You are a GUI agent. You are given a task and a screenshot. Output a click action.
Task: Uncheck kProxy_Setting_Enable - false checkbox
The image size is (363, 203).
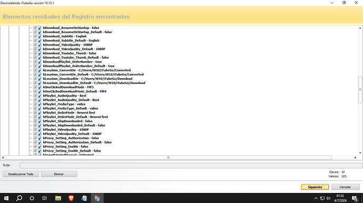point(35,146)
